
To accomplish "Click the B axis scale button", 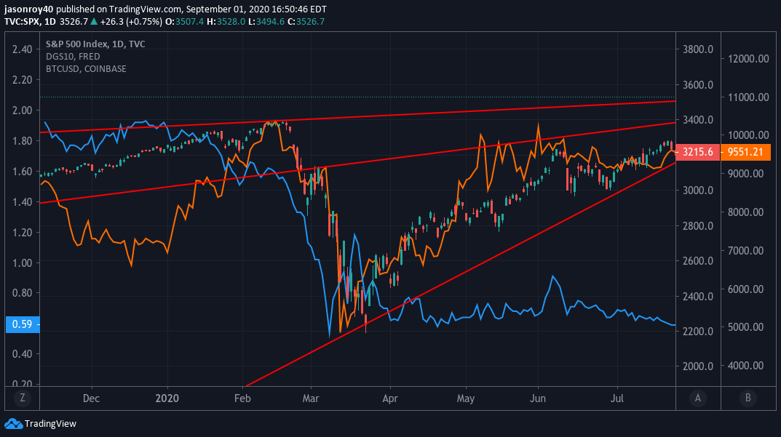I will tap(748, 398).
